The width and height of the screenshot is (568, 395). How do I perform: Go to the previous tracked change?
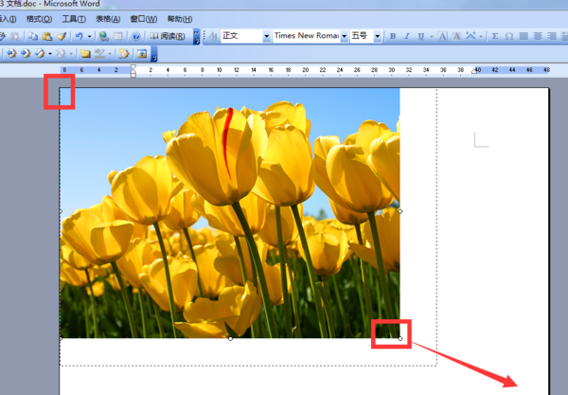tap(11, 54)
